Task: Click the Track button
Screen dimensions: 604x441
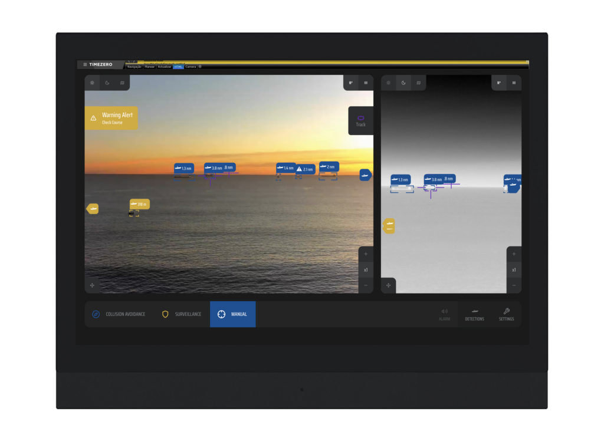Action: [360, 121]
